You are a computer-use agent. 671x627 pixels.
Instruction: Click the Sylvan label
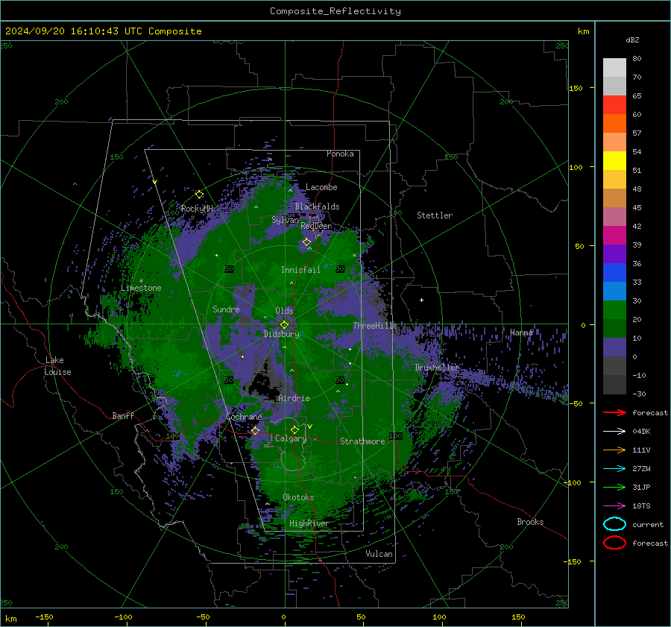pos(285,220)
